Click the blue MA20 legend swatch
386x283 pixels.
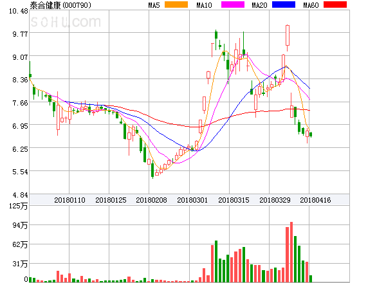(x=284, y=5)
